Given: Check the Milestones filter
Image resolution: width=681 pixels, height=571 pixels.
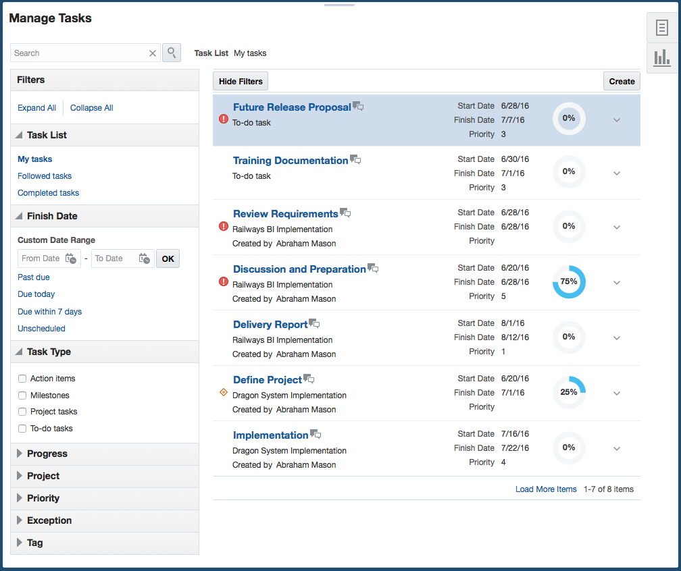Looking at the screenshot, I should (22, 396).
